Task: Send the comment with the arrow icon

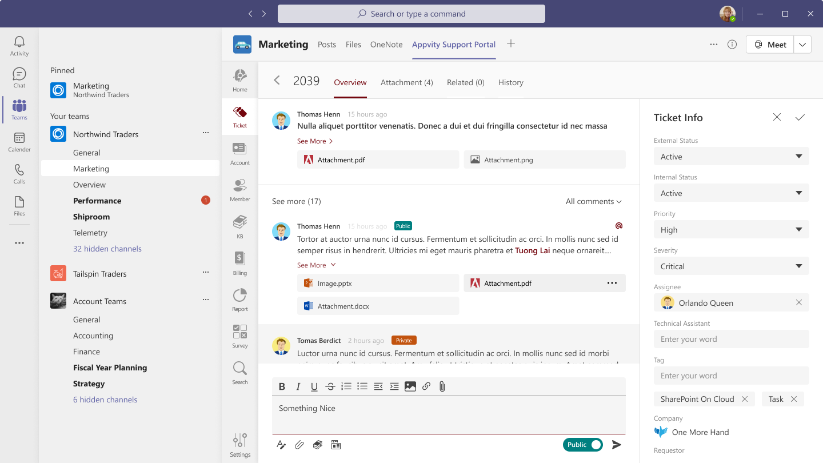Action: 616,445
